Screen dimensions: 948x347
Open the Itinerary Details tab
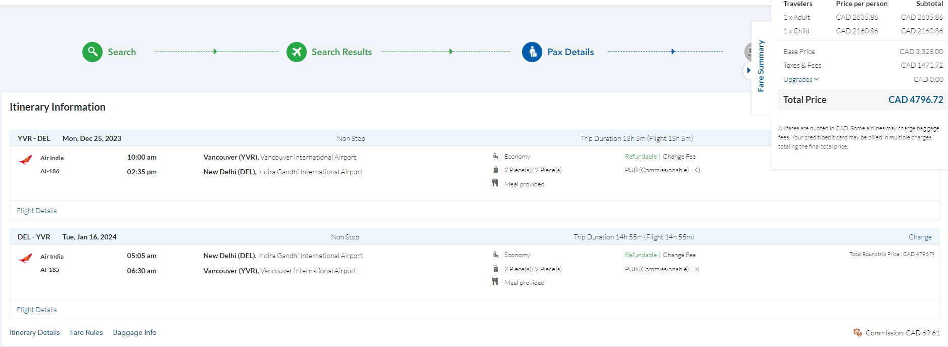click(35, 332)
